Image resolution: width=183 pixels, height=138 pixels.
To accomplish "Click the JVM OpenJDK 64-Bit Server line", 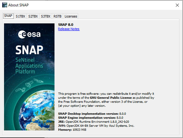I will coord(96,126).
